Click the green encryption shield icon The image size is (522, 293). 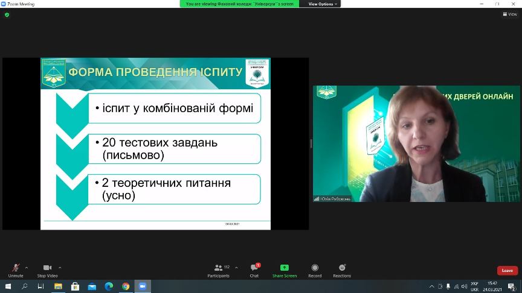click(x=7, y=14)
